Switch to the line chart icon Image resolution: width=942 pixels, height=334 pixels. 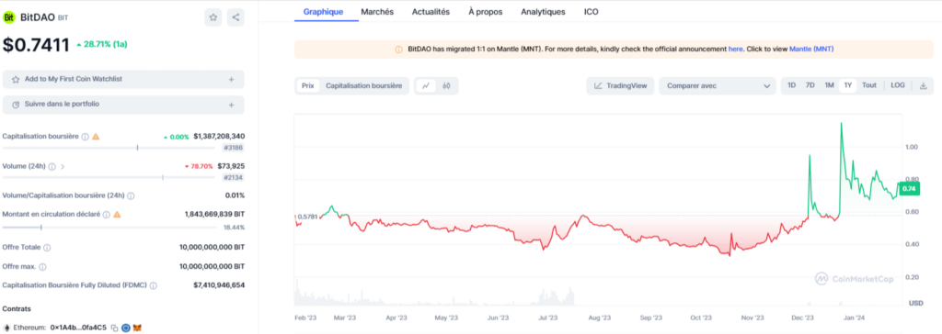(426, 85)
